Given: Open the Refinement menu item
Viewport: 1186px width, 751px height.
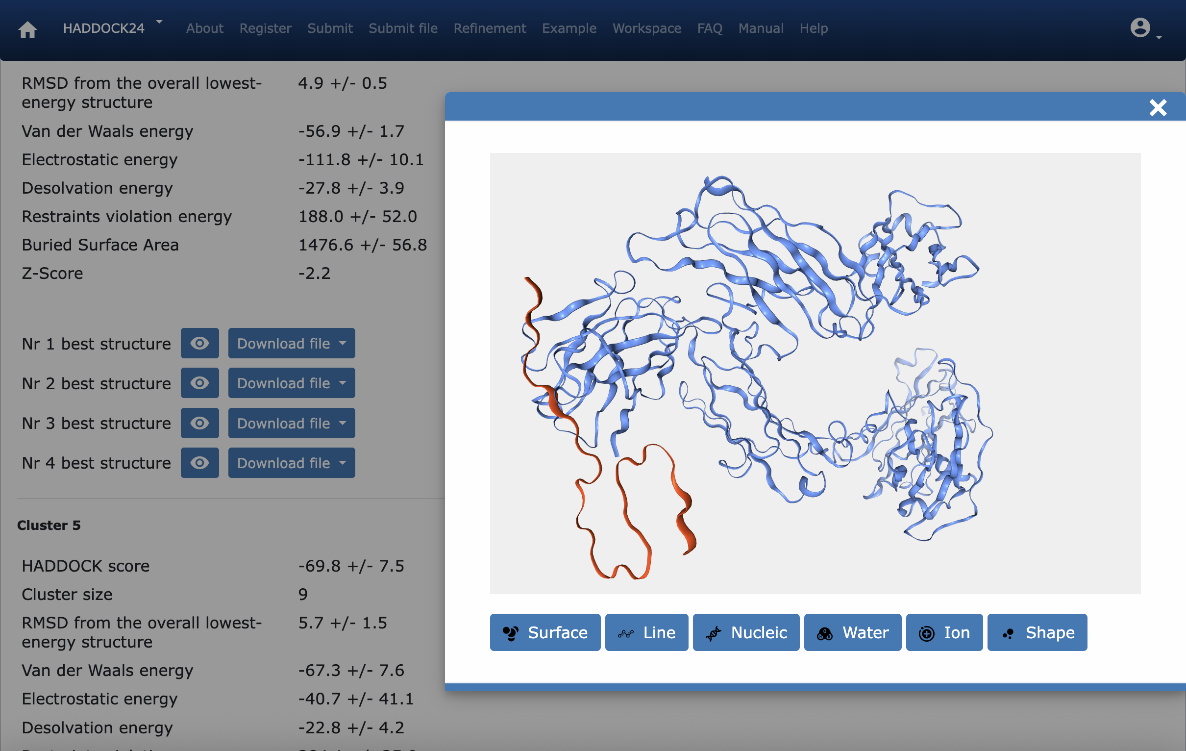Looking at the screenshot, I should pos(489,28).
